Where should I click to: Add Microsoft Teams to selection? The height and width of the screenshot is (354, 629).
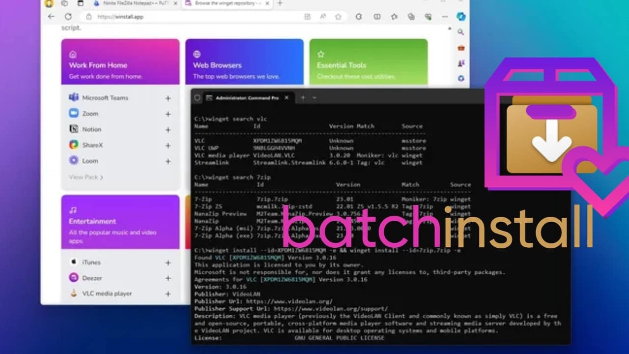coord(168,98)
